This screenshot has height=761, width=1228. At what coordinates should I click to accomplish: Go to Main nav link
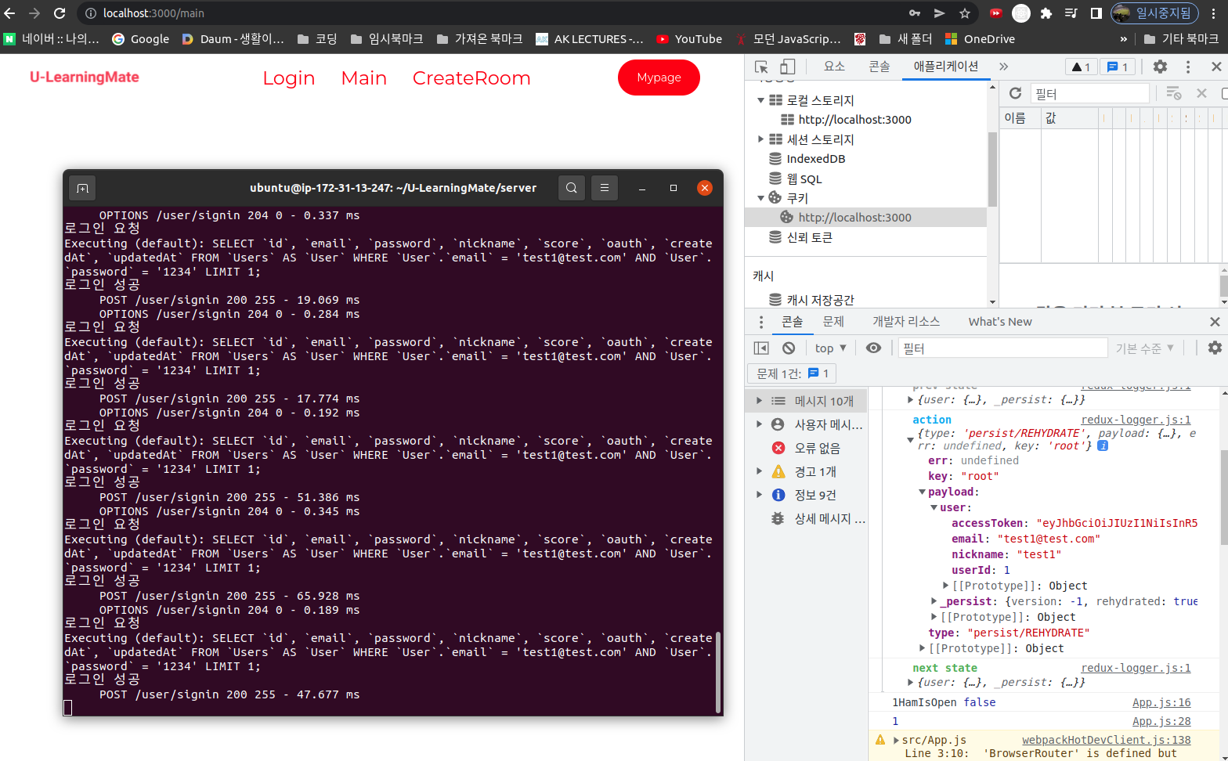pos(364,78)
